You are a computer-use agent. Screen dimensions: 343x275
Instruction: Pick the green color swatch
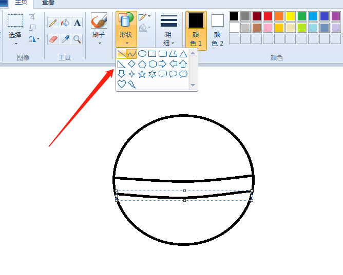pos(302,16)
